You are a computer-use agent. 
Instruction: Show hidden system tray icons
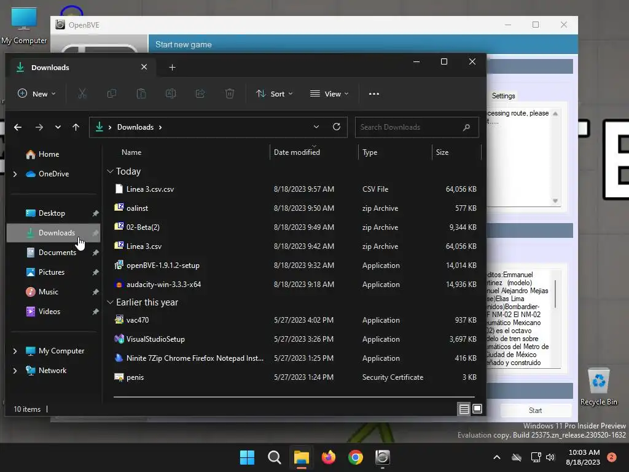[496, 457]
